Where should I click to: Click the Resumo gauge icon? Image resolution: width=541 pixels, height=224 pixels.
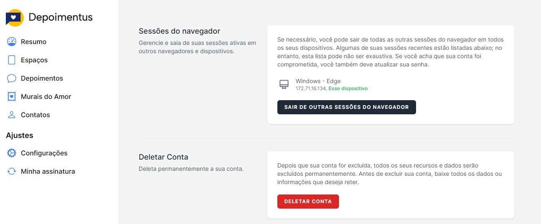point(12,42)
